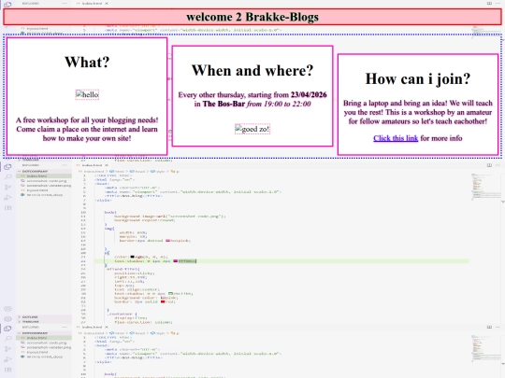Click the broken 'goed zo!' image placeholder
The width and height of the screenshot is (505, 378).
(x=252, y=129)
